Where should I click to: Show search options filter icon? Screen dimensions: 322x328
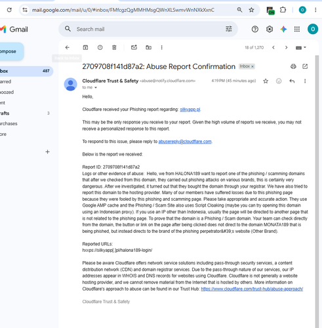pyautogui.click(x=229, y=29)
